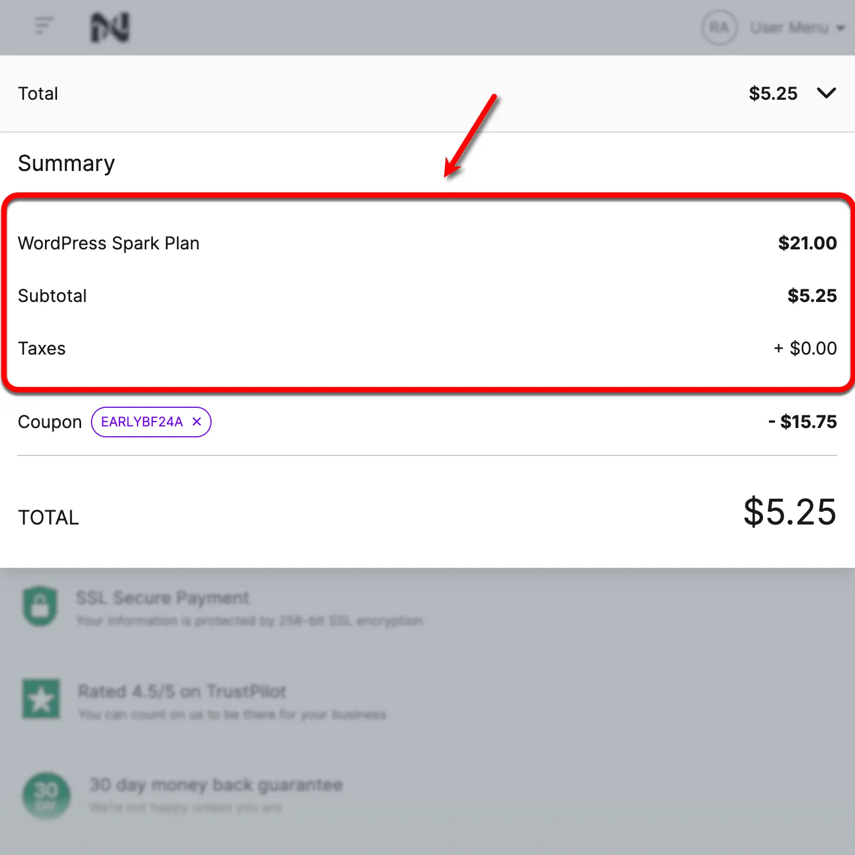
Task: Click the Nexcess logo in the header
Action: (x=109, y=27)
